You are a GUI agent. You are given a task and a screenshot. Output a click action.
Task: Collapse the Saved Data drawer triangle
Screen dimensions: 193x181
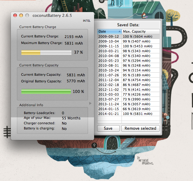click(90, 103)
